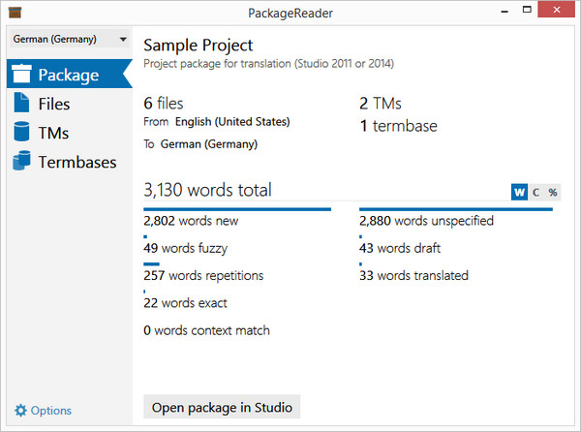Click the 3,130 words total heading
The height and width of the screenshot is (432, 581).
(x=207, y=190)
